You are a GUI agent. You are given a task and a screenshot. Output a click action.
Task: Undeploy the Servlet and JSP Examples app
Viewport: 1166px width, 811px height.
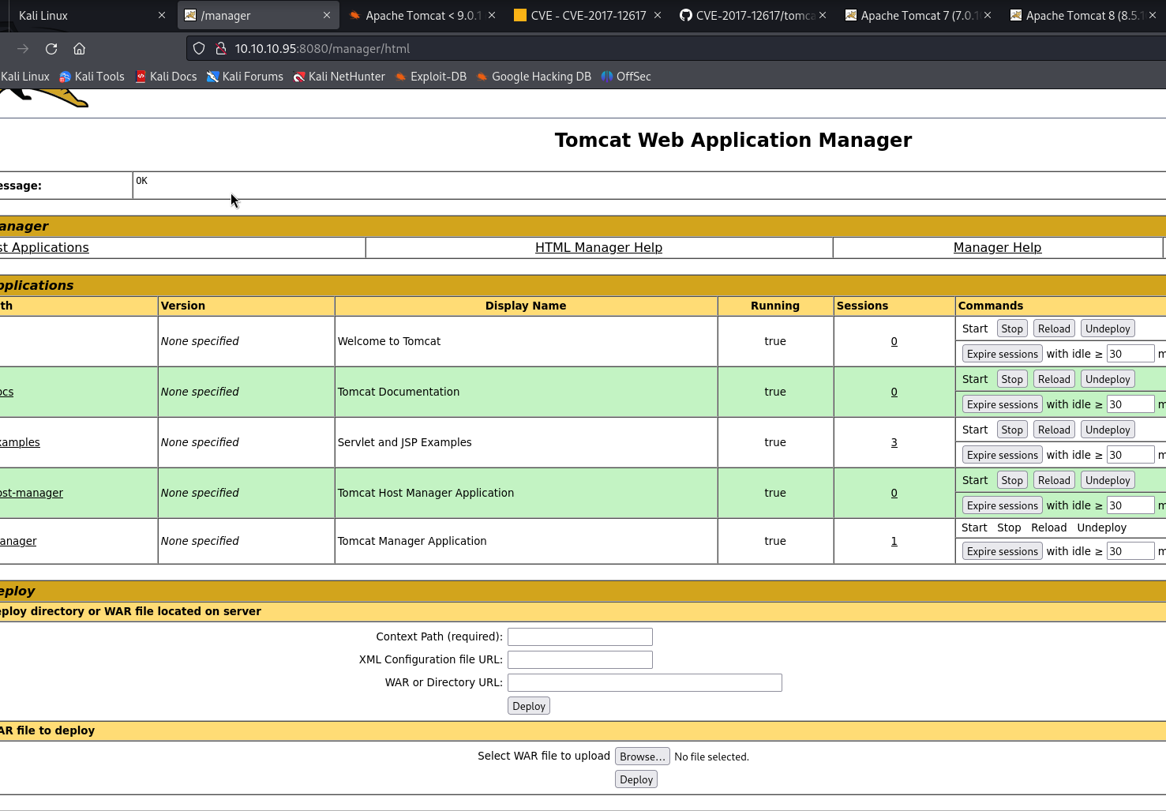[1107, 430]
